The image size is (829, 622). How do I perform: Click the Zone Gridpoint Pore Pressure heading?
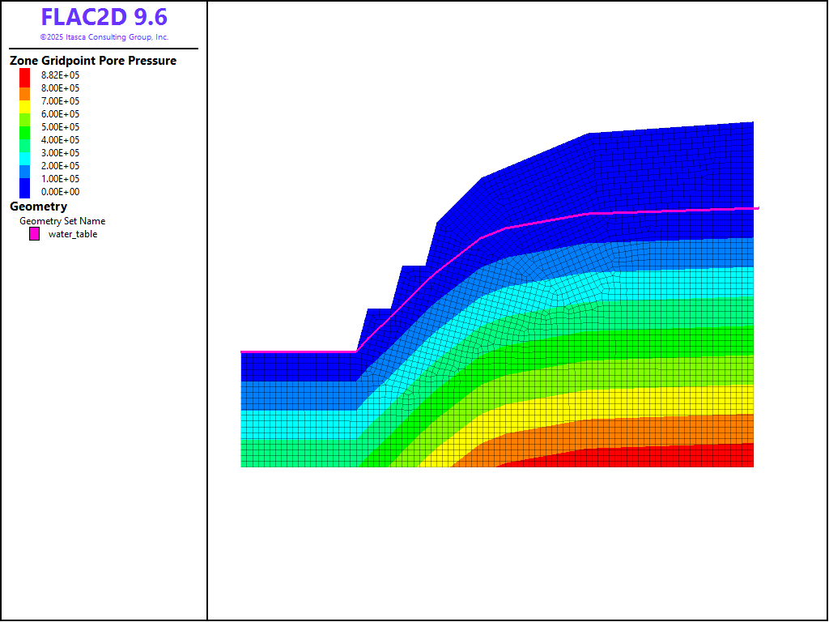click(x=93, y=61)
